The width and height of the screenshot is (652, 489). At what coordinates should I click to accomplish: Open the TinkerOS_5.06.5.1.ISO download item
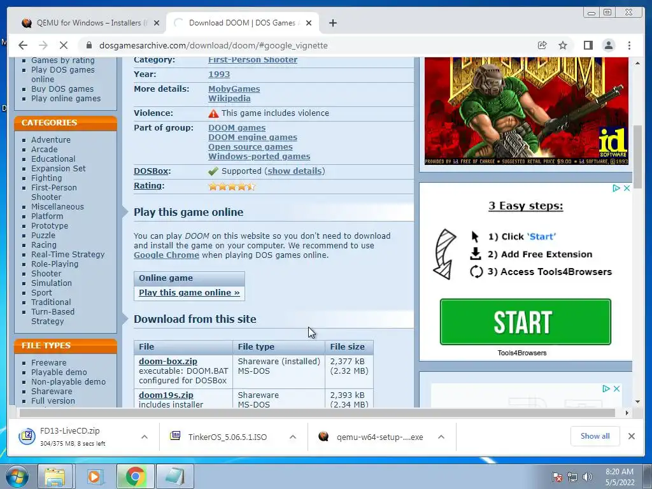(227, 437)
